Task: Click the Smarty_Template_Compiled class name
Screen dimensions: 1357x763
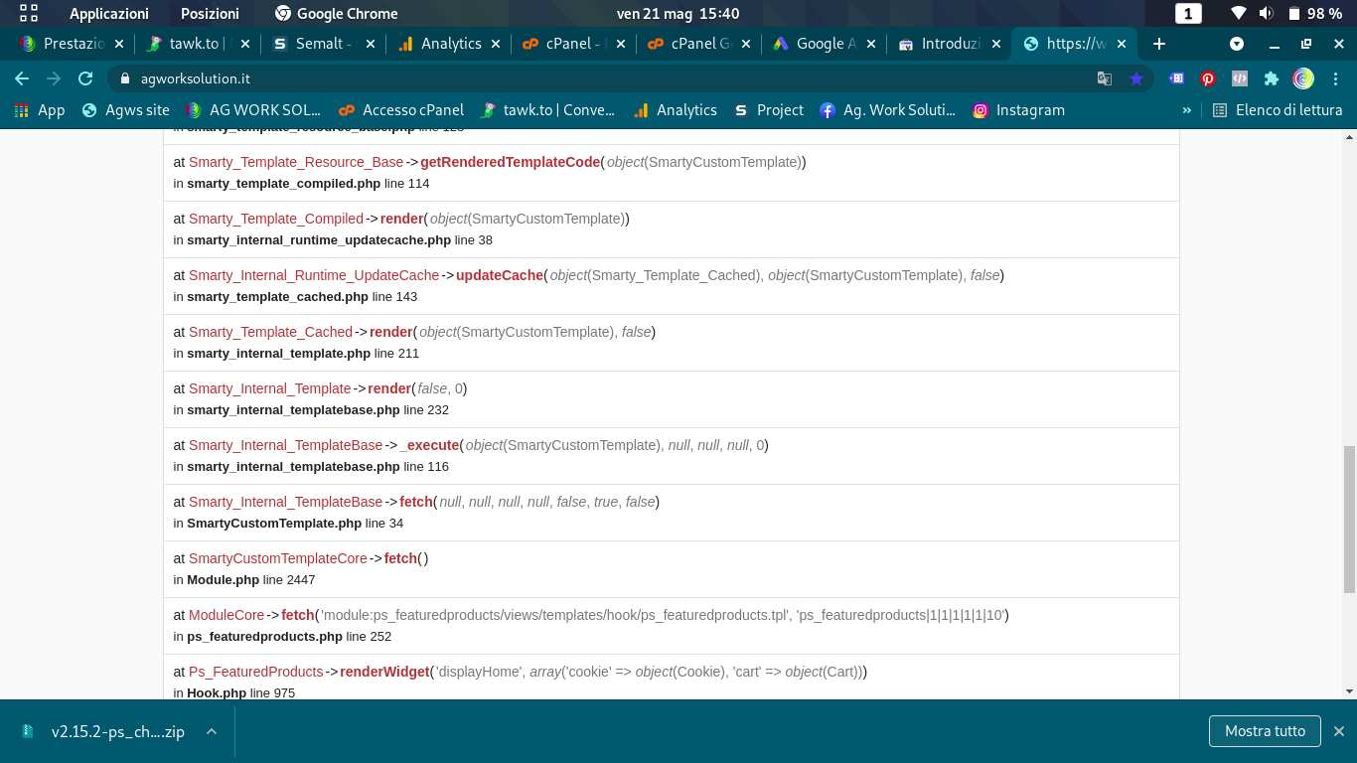Action: tap(276, 219)
